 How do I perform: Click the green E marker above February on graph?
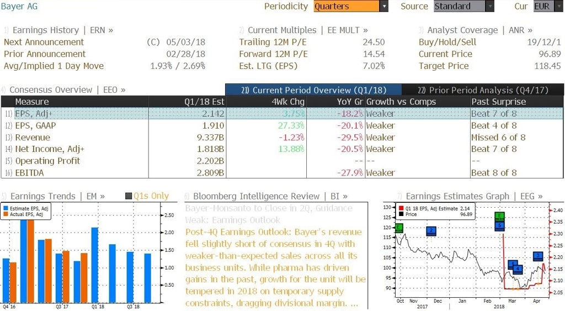pyautogui.click(x=499, y=217)
